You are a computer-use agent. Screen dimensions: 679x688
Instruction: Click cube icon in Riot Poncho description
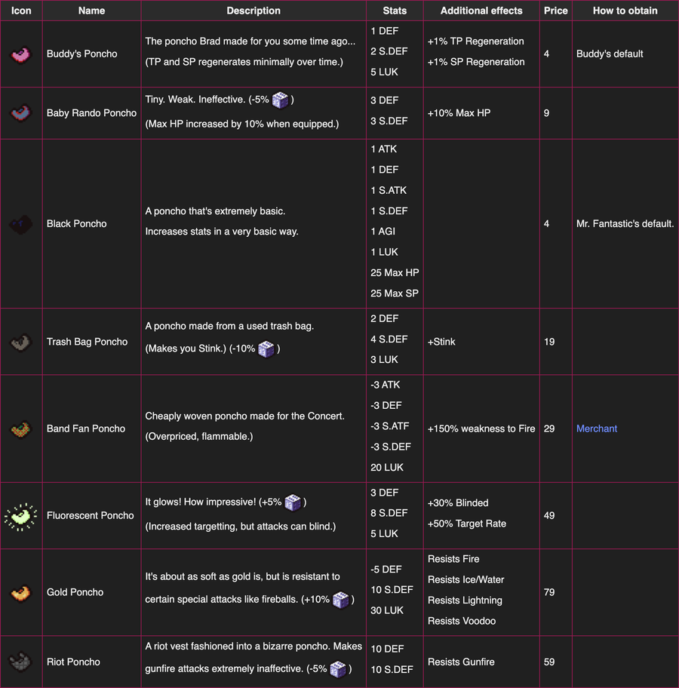click(x=339, y=669)
